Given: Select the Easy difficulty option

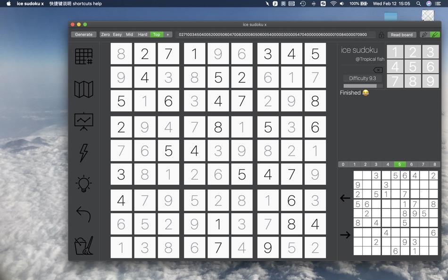Looking at the screenshot, I should tap(117, 34).
